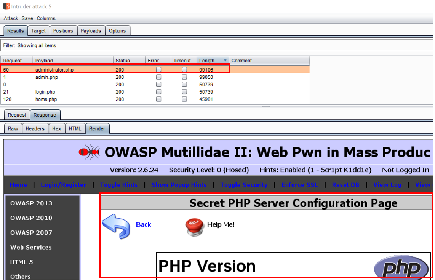This screenshot has height=280, width=435.
Task: Toggle Timeout checkbox for login.php row
Action: [184, 91]
